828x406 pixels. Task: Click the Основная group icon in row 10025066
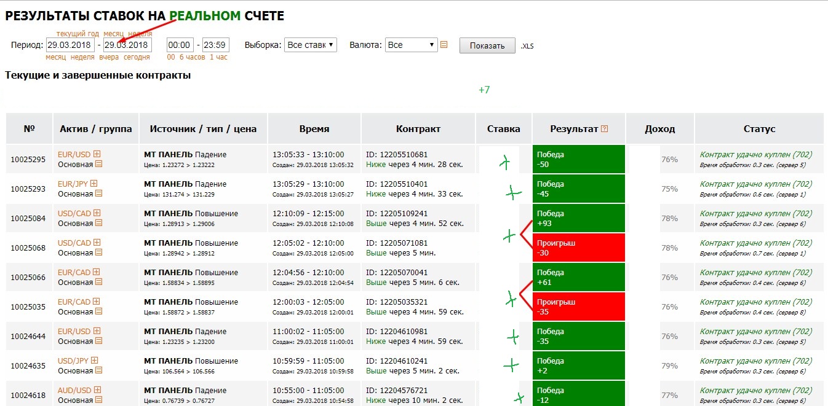(x=99, y=283)
